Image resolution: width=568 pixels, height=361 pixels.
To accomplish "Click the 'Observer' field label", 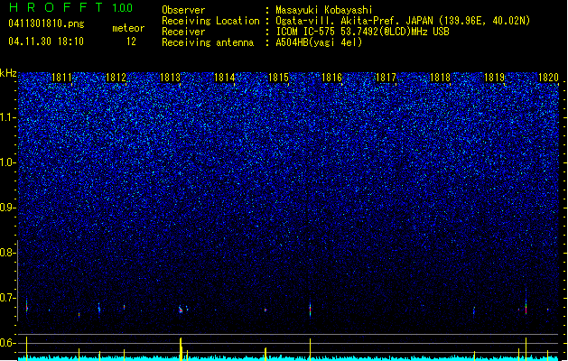I will click(x=183, y=10).
